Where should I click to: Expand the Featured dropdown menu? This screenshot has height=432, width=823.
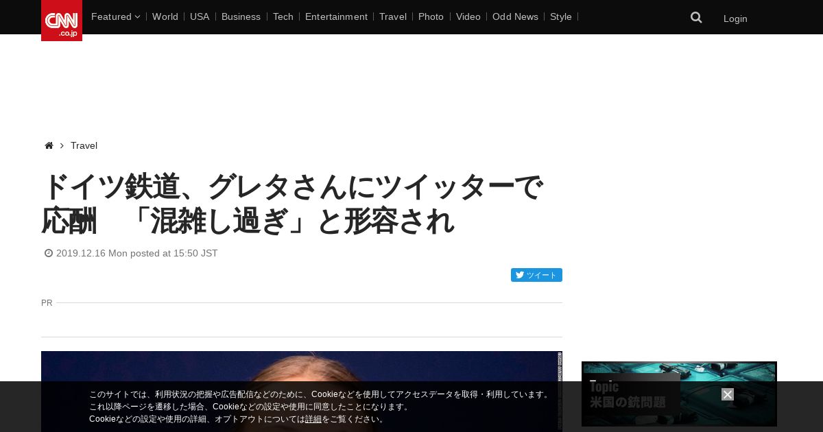pyautogui.click(x=115, y=16)
